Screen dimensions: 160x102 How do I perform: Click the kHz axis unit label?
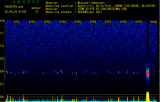(x=2, y=21)
